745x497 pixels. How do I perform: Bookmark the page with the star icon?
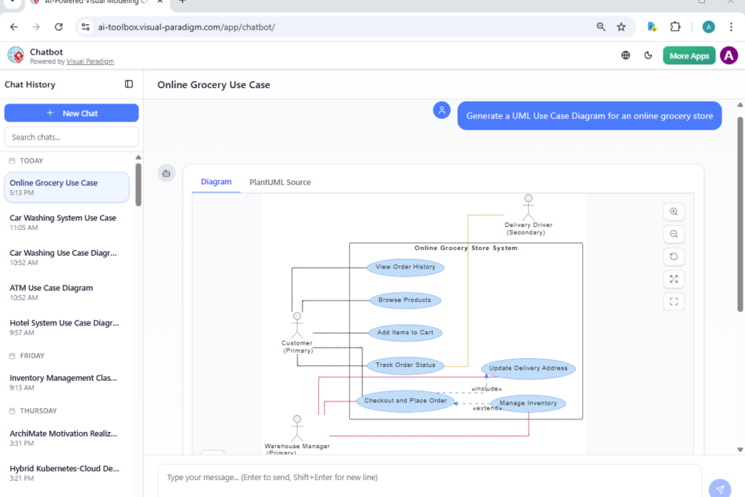(x=622, y=26)
